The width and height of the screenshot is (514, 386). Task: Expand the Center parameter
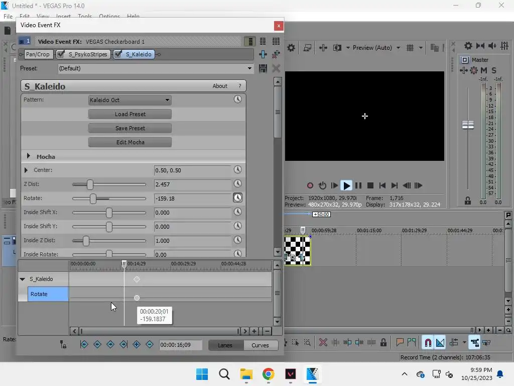point(26,170)
